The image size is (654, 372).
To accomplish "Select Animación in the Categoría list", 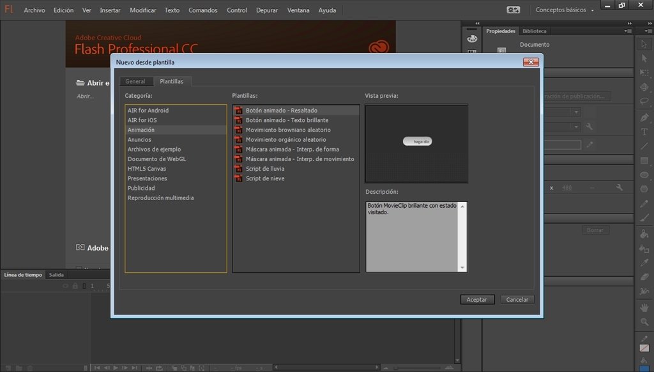I will [x=141, y=130].
